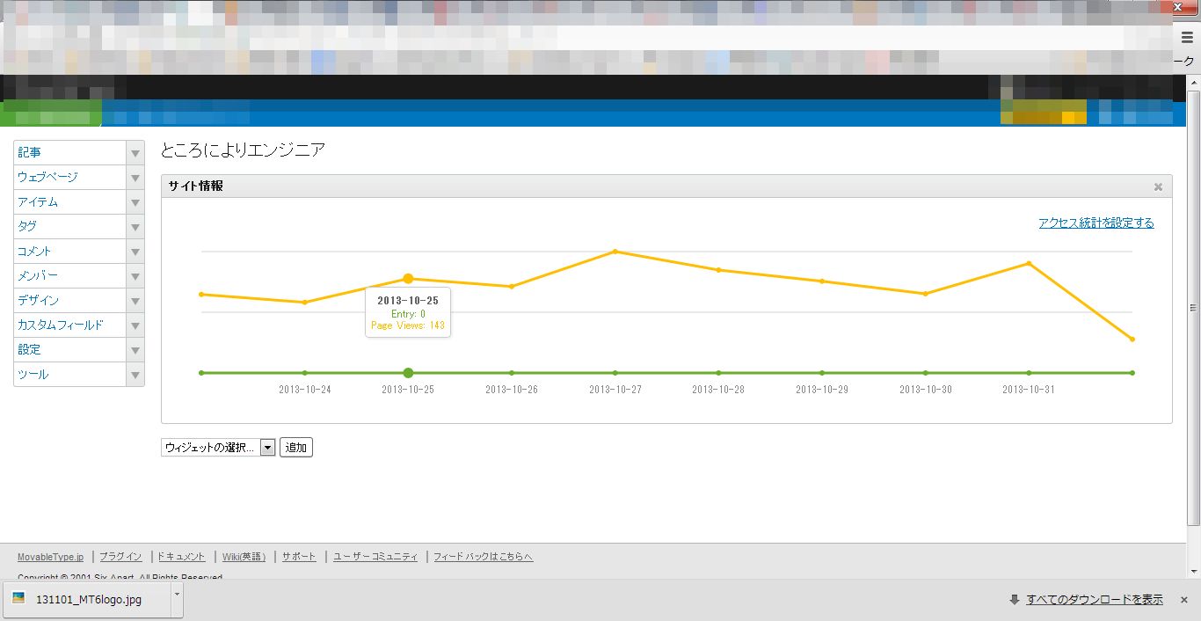Expand the デザイン dropdown arrow
This screenshot has width=1201, height=621.
(x=135, y=301)
